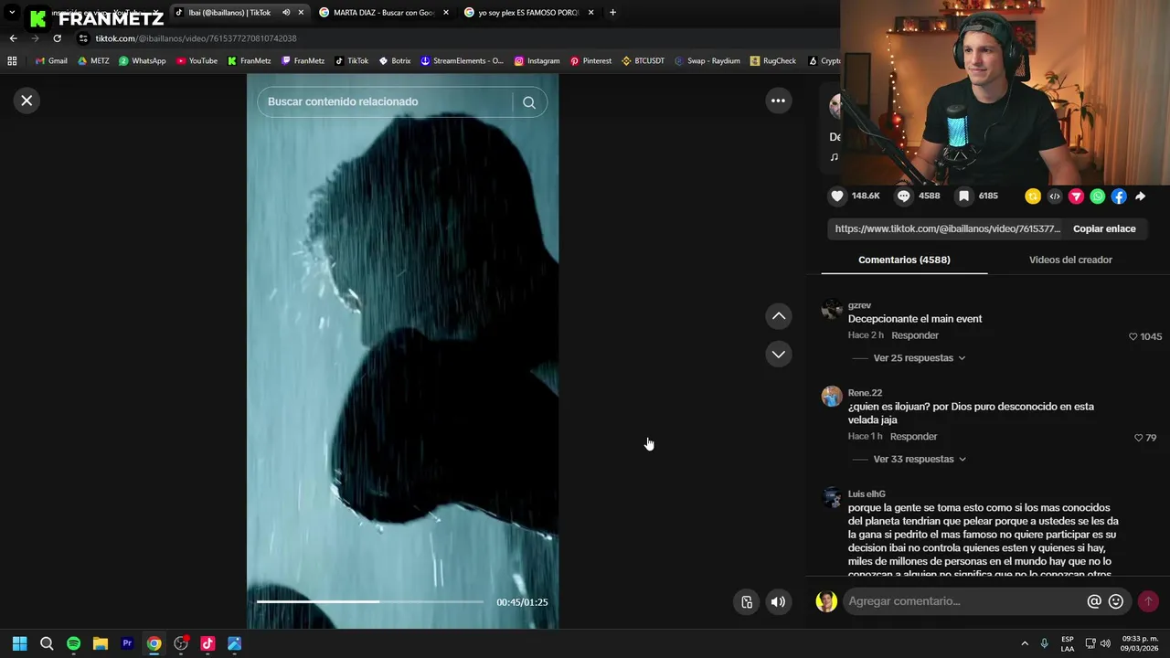Close the Ibai TikTok browser tab
This screenshot has width=1170, height=658.
pos(301,13)
